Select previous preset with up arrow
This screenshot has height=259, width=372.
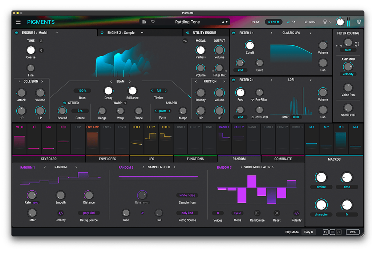(223, 22)
